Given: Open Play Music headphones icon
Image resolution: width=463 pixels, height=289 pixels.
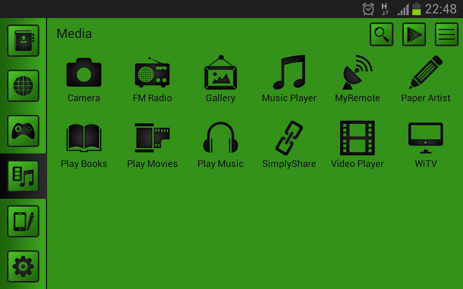Looking at the screenshot, I should point(221,138).
